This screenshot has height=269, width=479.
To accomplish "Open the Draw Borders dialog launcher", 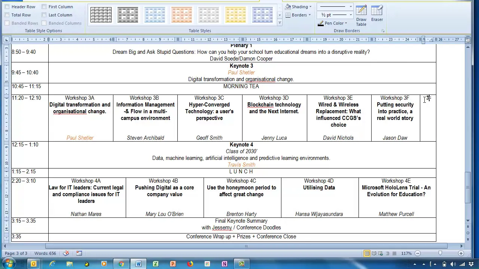I will pos(383,31).
